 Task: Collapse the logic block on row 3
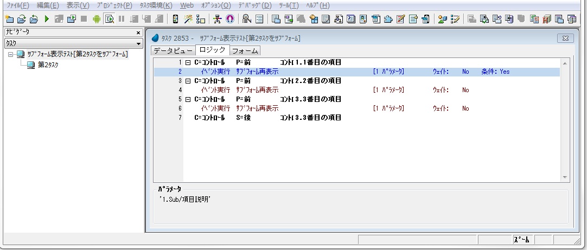(x=188, y=81)
